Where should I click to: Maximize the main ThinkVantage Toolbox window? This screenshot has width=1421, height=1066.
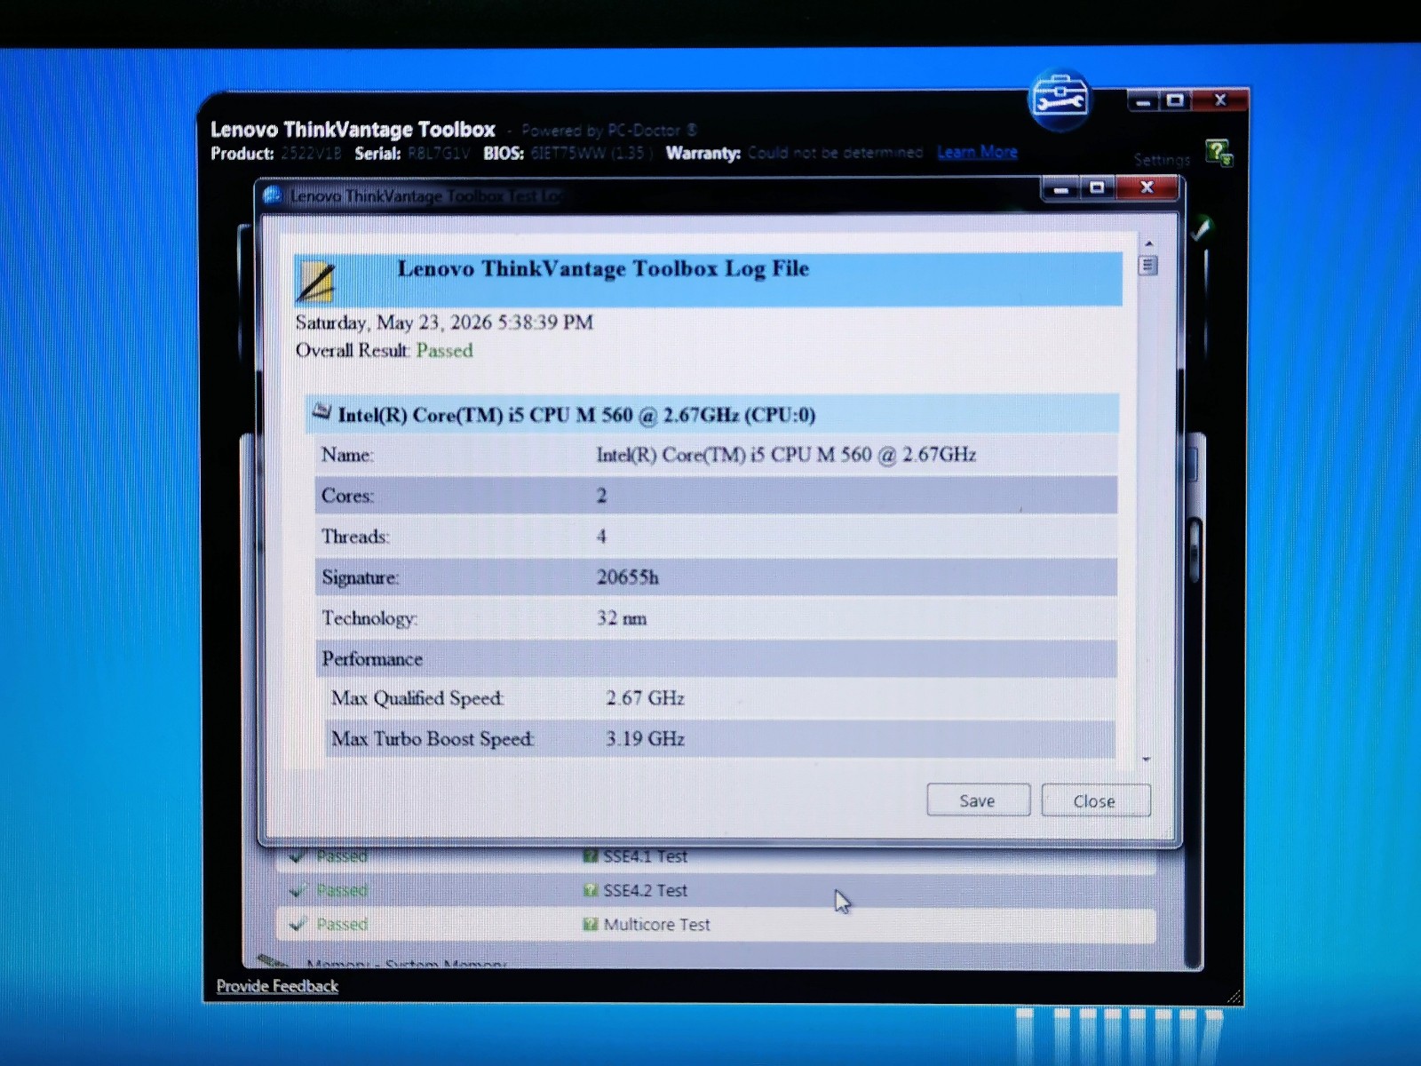[1176, 100]
